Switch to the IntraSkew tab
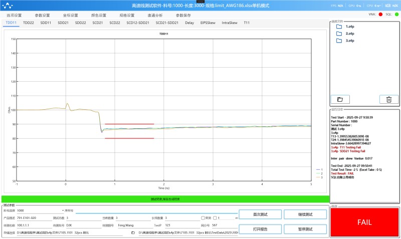 click(229, 23)
